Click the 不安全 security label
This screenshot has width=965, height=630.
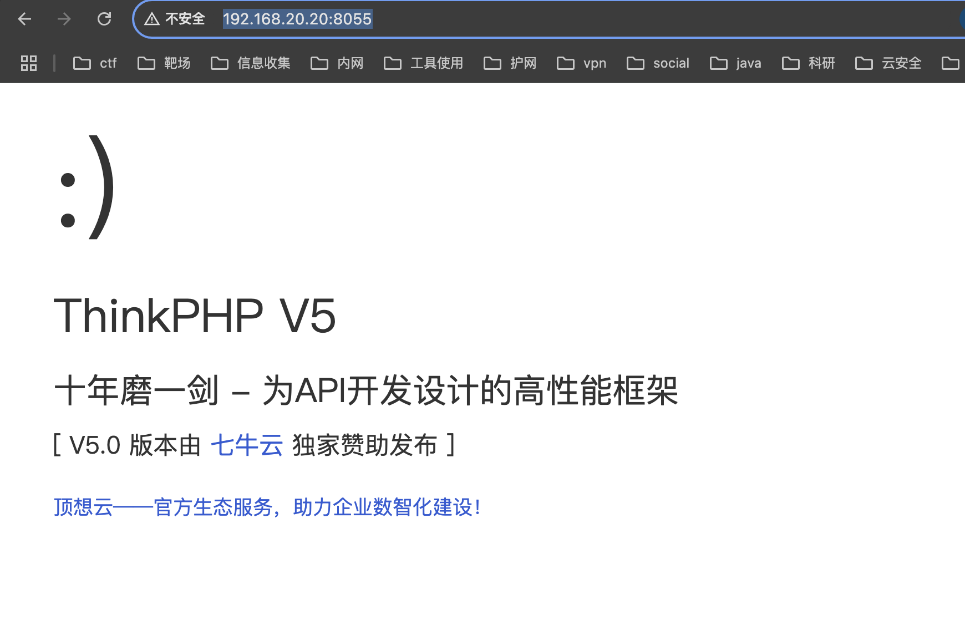(x=185, y=19)
